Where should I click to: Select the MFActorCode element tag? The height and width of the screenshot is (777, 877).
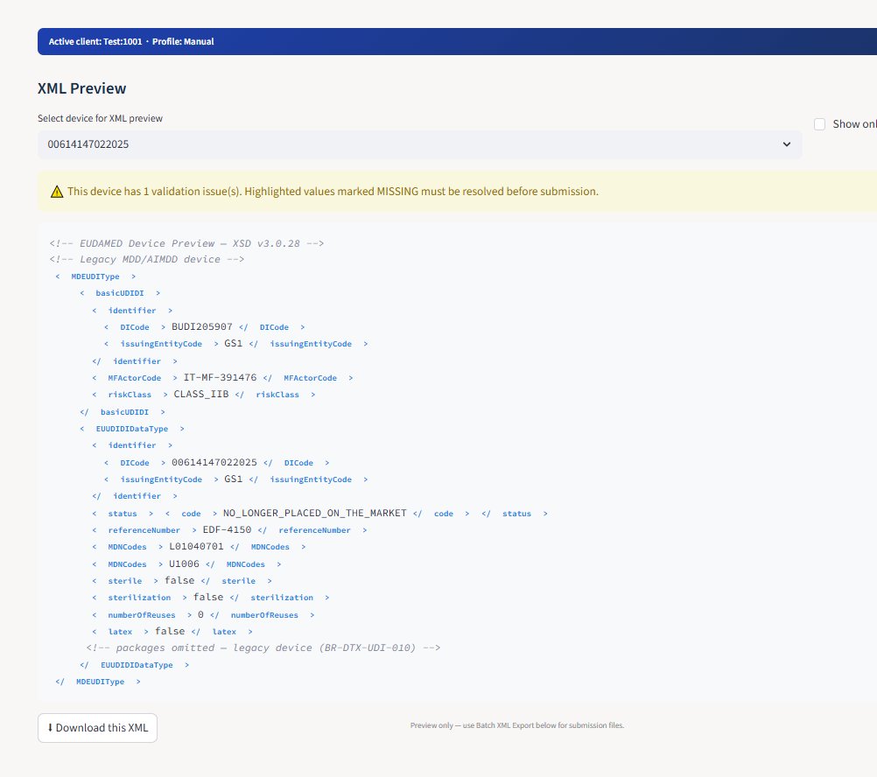134,377
